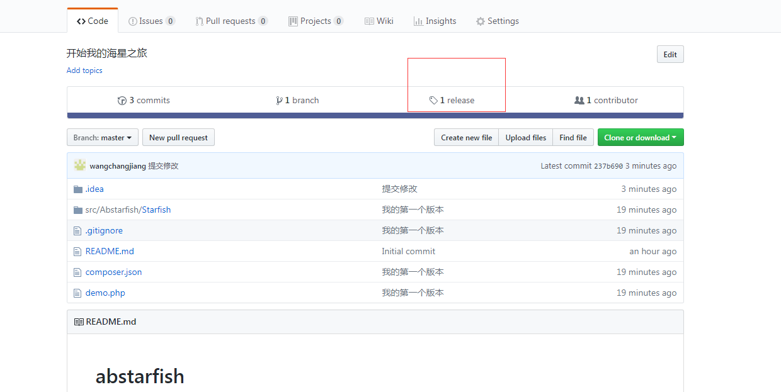Open the .gitignore file

pos(104,230)
